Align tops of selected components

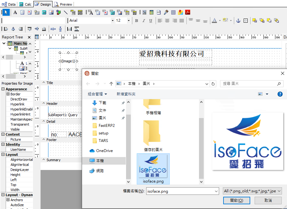pos(30,29)
